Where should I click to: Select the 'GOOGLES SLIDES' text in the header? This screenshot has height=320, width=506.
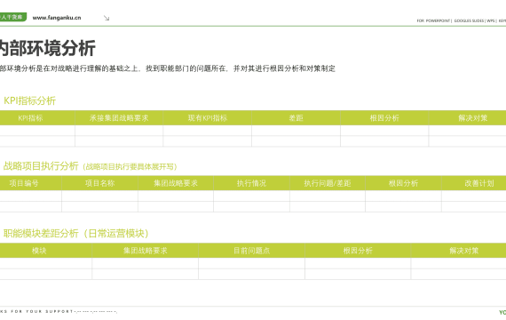[469, 20]
